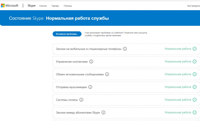Screen dimensions: 200x121
Task: Select the Системы оплаты label
Action: (x=67, y=100)
